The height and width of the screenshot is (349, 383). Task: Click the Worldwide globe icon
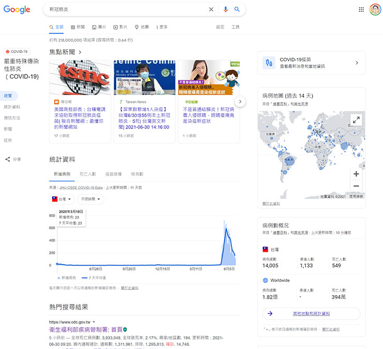click(x=266, y=280)
